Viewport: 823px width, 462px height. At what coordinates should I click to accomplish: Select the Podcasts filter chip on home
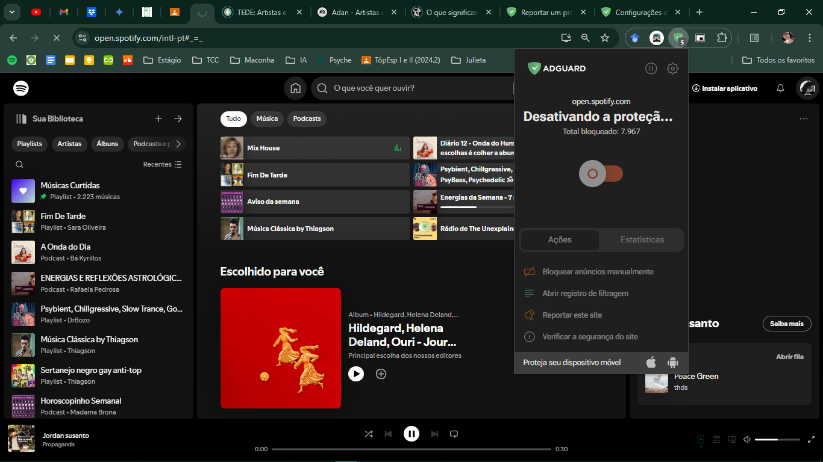(x=307, y=119)
